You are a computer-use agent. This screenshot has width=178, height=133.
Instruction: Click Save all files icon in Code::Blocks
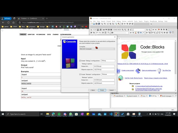[99, 24]
